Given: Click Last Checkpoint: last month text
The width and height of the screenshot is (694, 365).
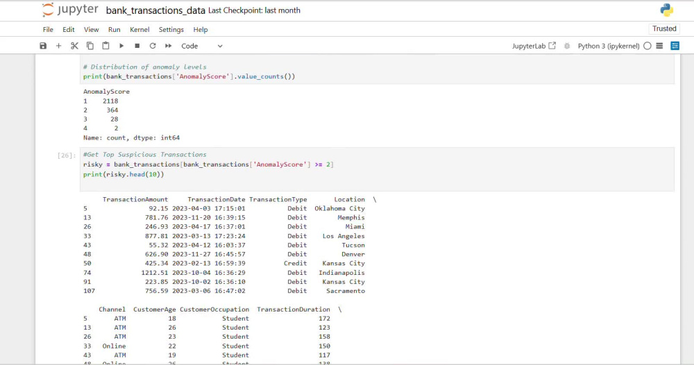Looking at the screenshot, I should 254,10.
